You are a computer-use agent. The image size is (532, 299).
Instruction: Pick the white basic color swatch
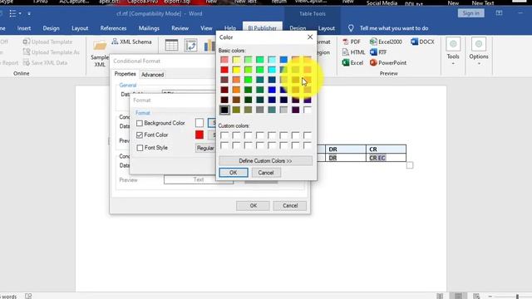[307, 110]
